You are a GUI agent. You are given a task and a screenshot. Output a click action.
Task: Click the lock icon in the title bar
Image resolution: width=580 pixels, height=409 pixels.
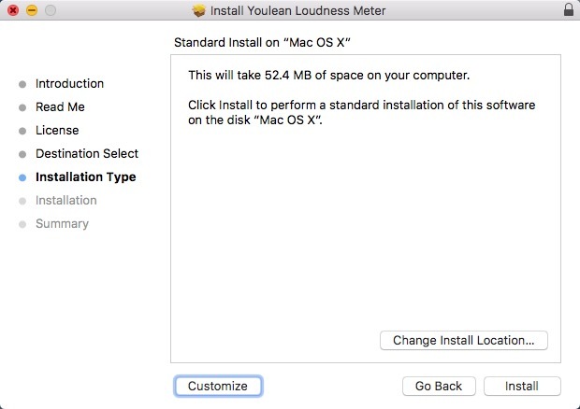(569, 10)
